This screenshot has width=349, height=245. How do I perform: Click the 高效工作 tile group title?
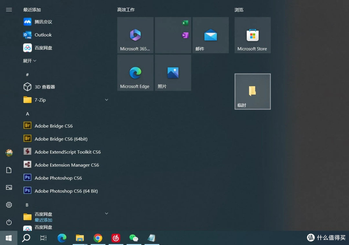tap(126, 10)
